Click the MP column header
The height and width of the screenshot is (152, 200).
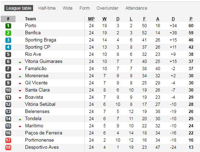[91, 19]
